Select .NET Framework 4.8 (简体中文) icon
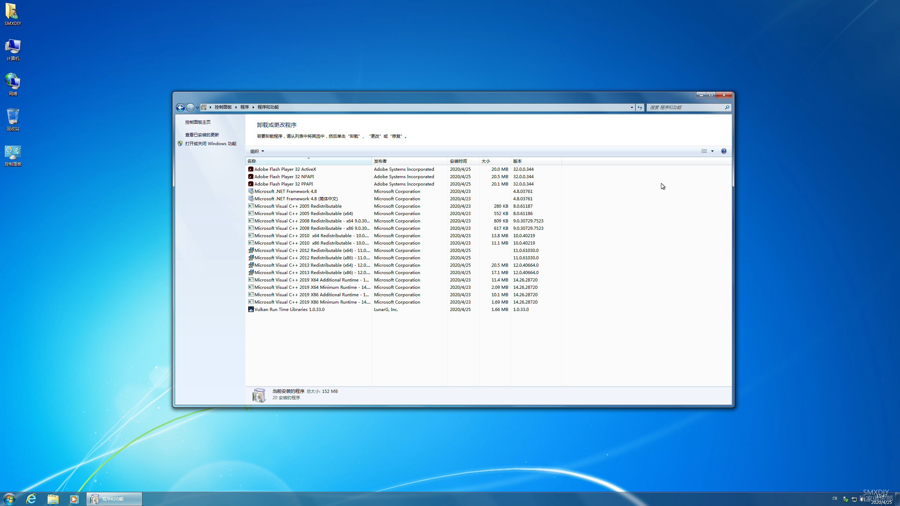 coord(251,199)
